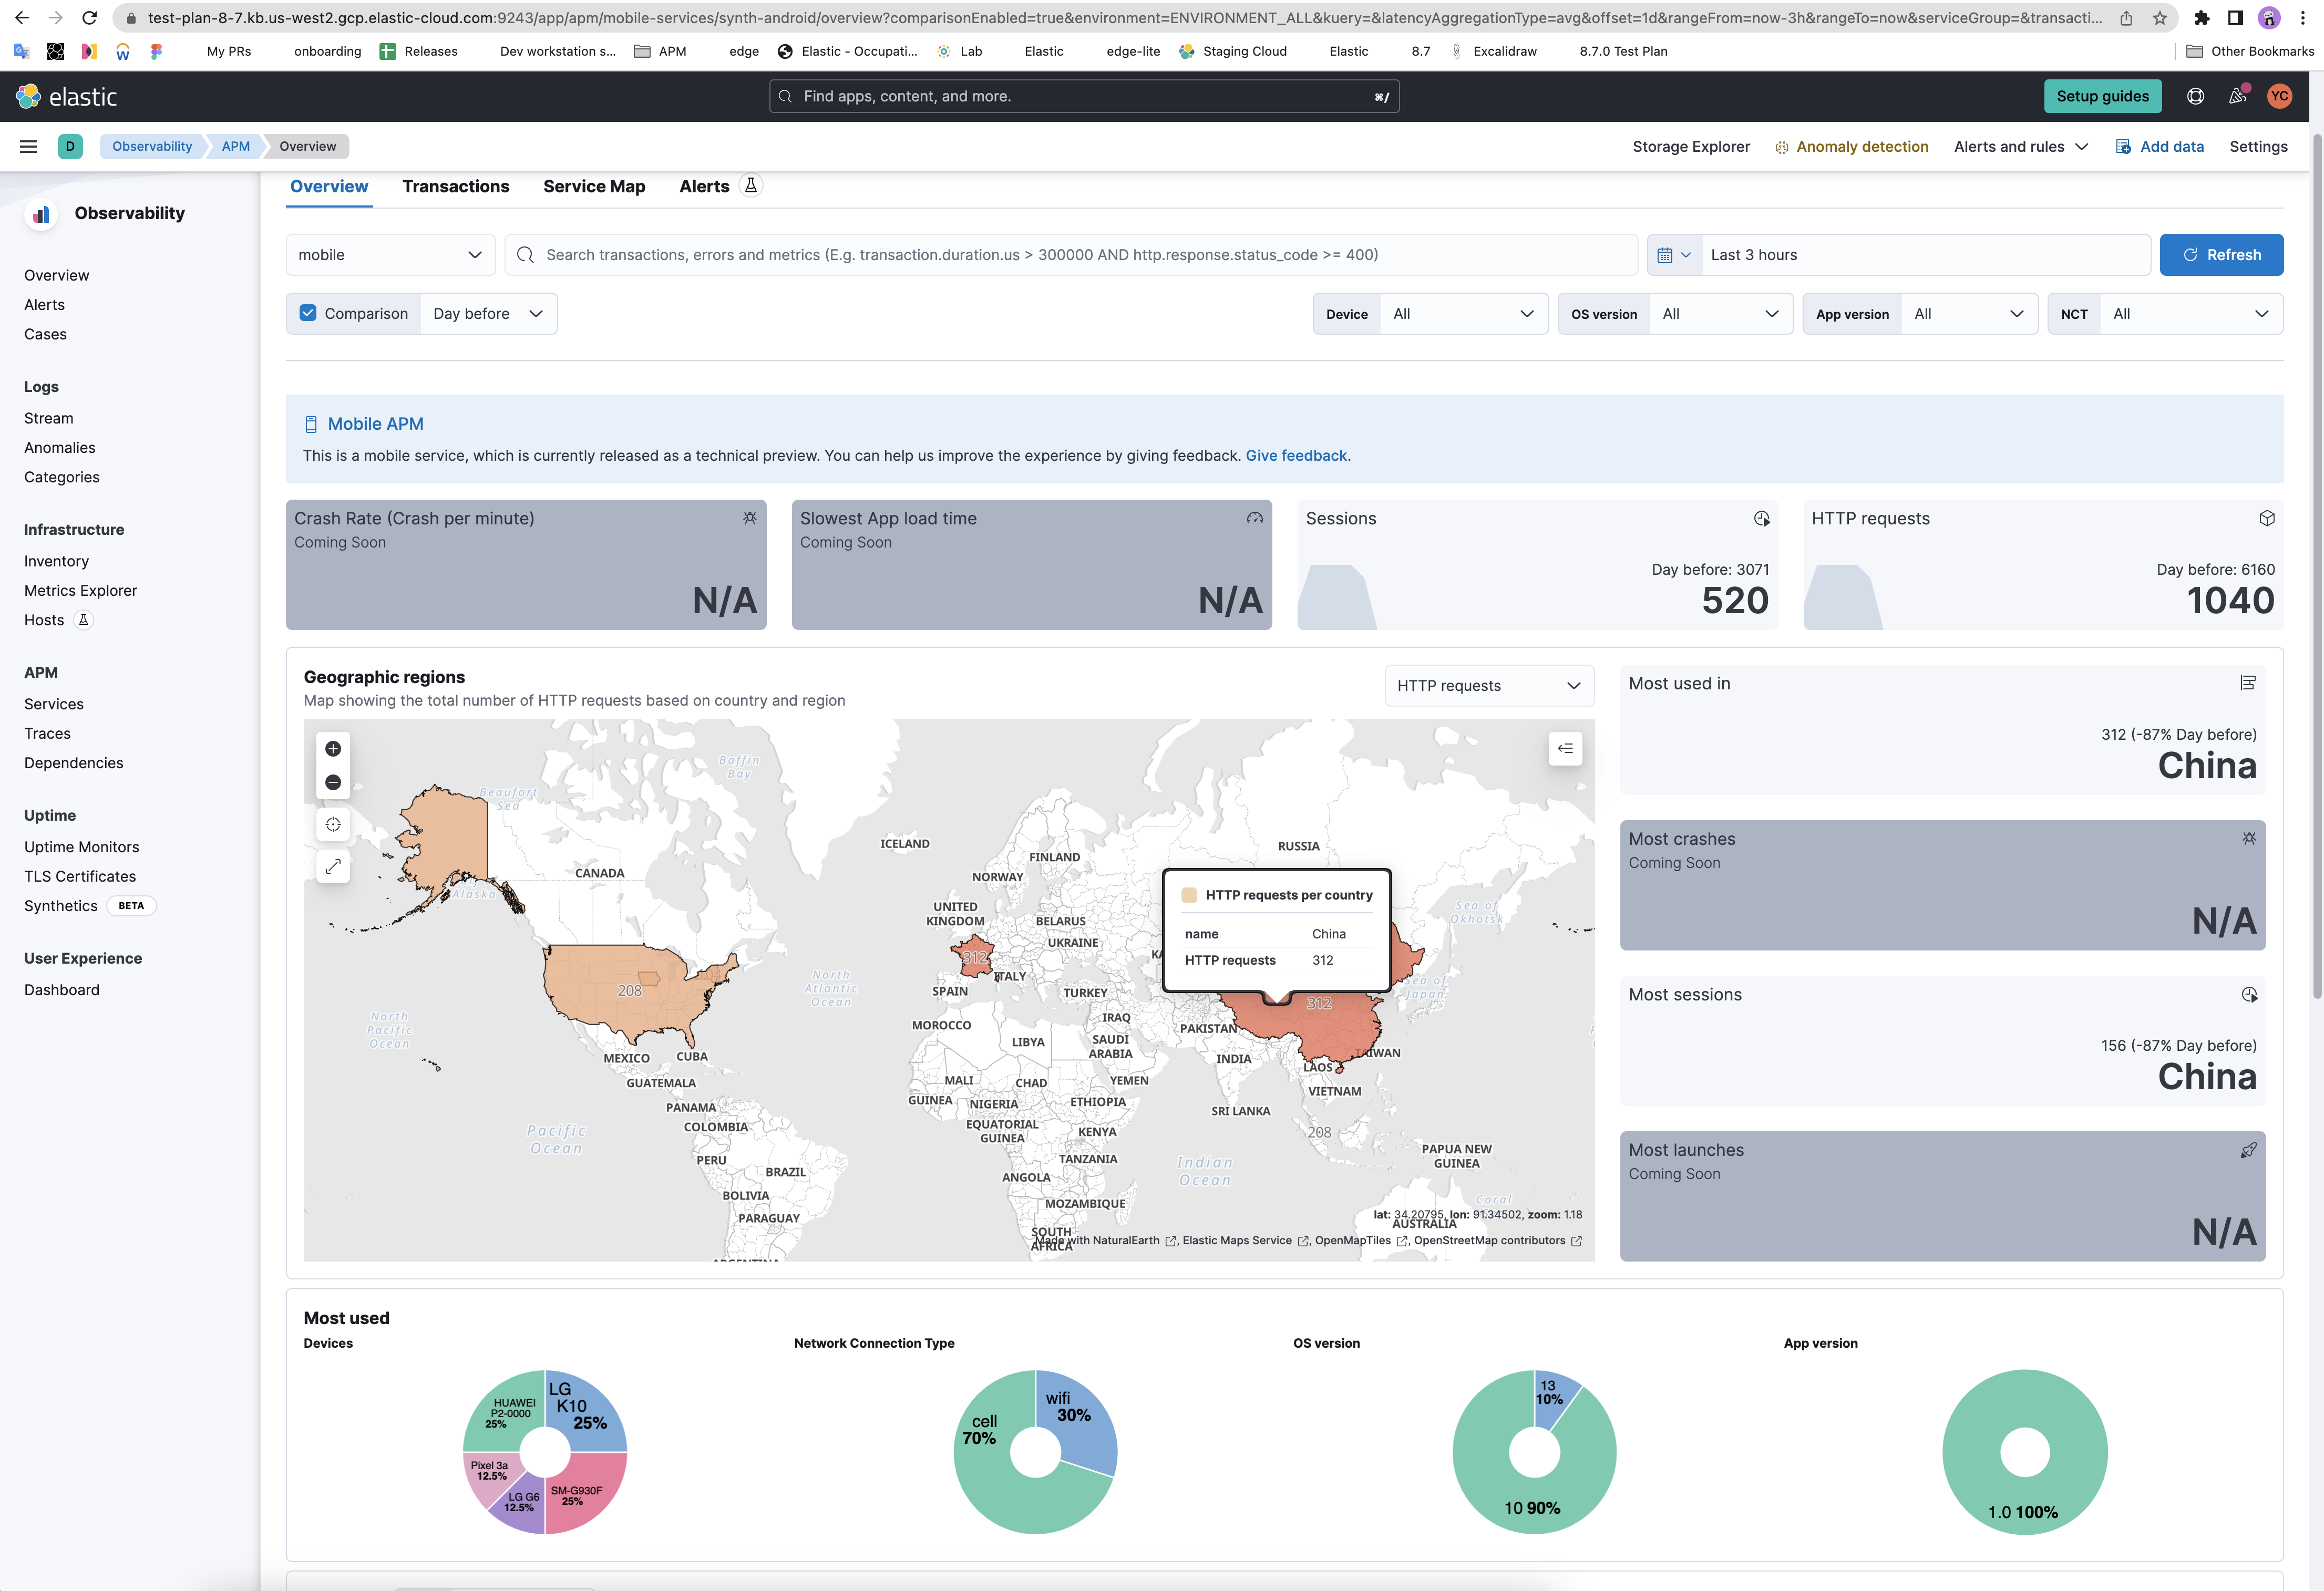The height and width of the screenshot is (1591, 2324).
Task: Change the map metric from HTTP requests dropdown
Action: click(x=1488, y=685)
